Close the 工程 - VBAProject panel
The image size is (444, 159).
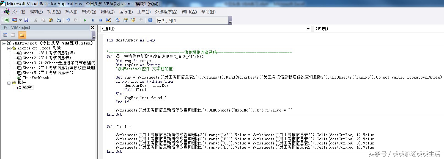coord(93,27)
